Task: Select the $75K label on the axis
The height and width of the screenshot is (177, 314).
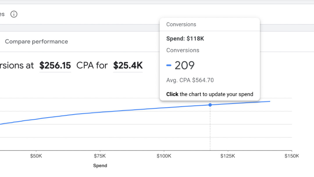Action: click(x=100, y=156)
